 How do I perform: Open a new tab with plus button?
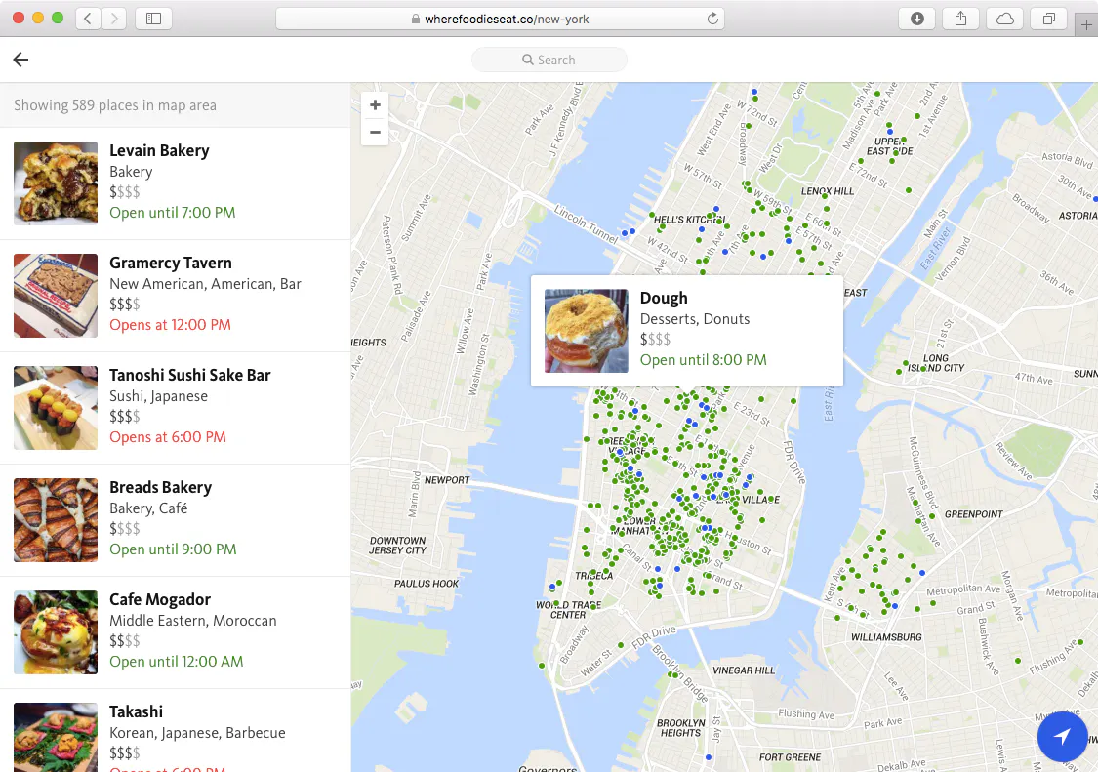tap(1086, 25)
